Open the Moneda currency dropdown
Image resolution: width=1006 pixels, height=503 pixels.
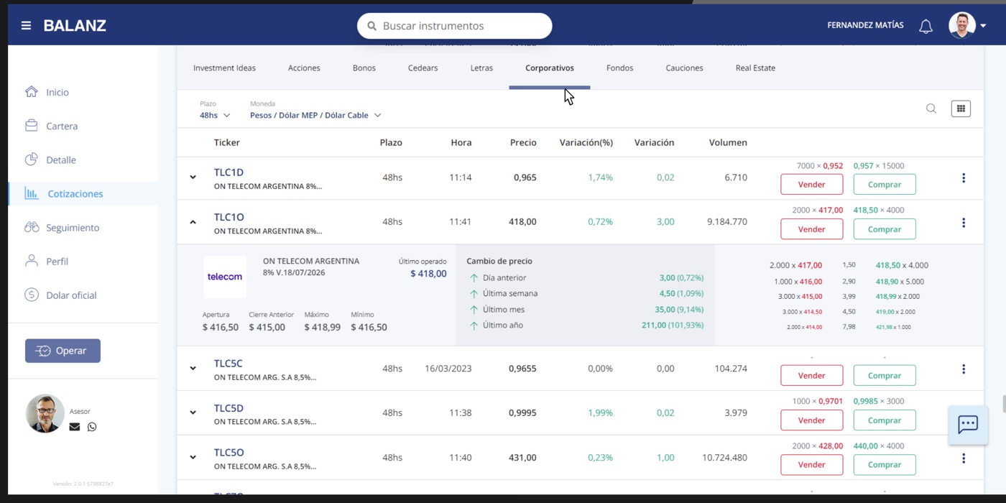coord(315,115)
